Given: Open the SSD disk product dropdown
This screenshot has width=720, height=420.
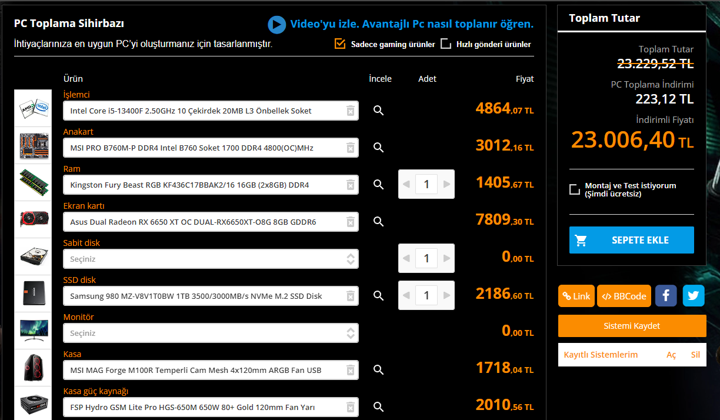Looking at the screenshot, I should (211, 296).
